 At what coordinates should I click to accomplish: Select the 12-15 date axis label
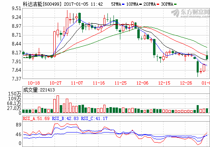164,83
